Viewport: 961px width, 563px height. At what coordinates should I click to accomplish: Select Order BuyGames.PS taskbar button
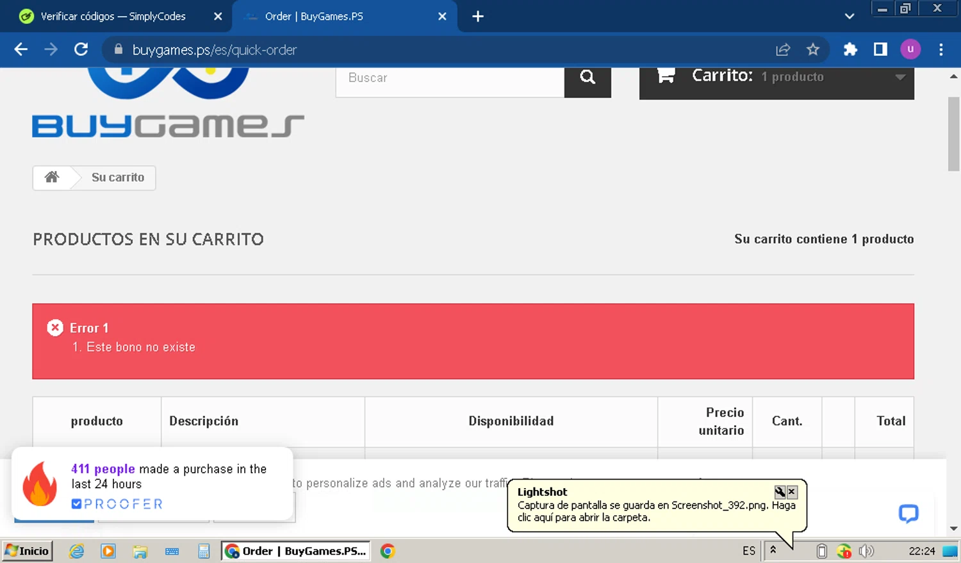click(x=295, y=551)
